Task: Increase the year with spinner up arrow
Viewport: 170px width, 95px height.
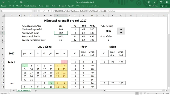Action: [x=121, y=29]
